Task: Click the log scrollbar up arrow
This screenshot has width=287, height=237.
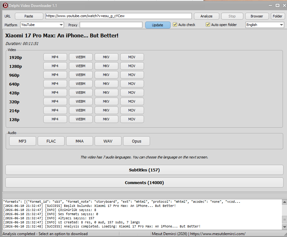Action: (x=284, y=202)
